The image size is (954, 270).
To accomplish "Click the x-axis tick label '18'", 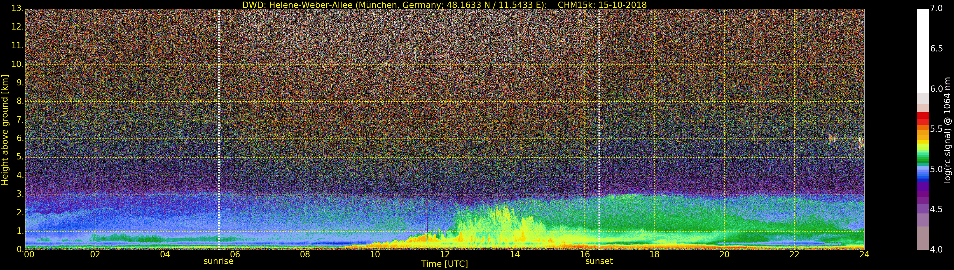I will point(655,254).
